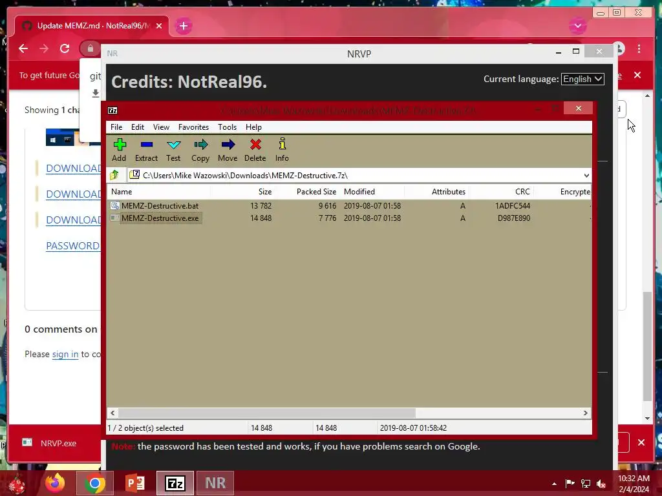Expand the 7-Zip address path dropdown

586,176
